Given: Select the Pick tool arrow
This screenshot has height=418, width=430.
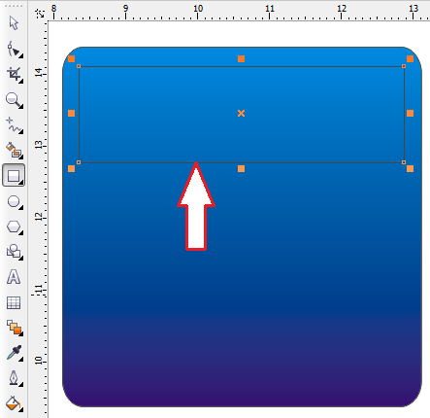Looking at the screenshot, I should click(x=14, y=23).
